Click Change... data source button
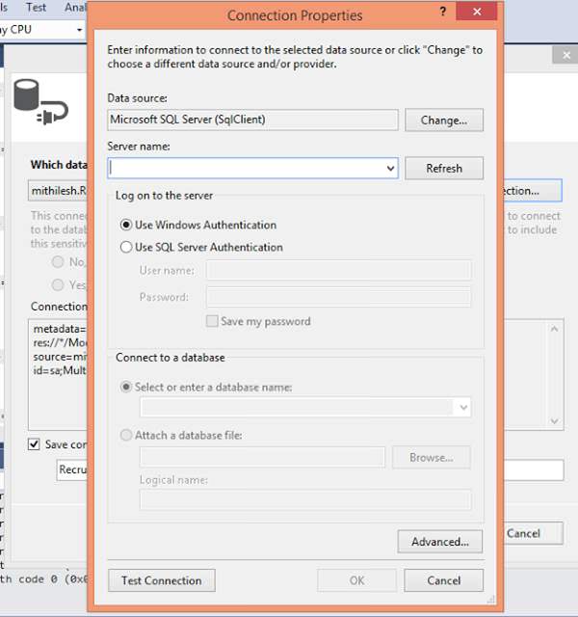 [x=444, y=120]
